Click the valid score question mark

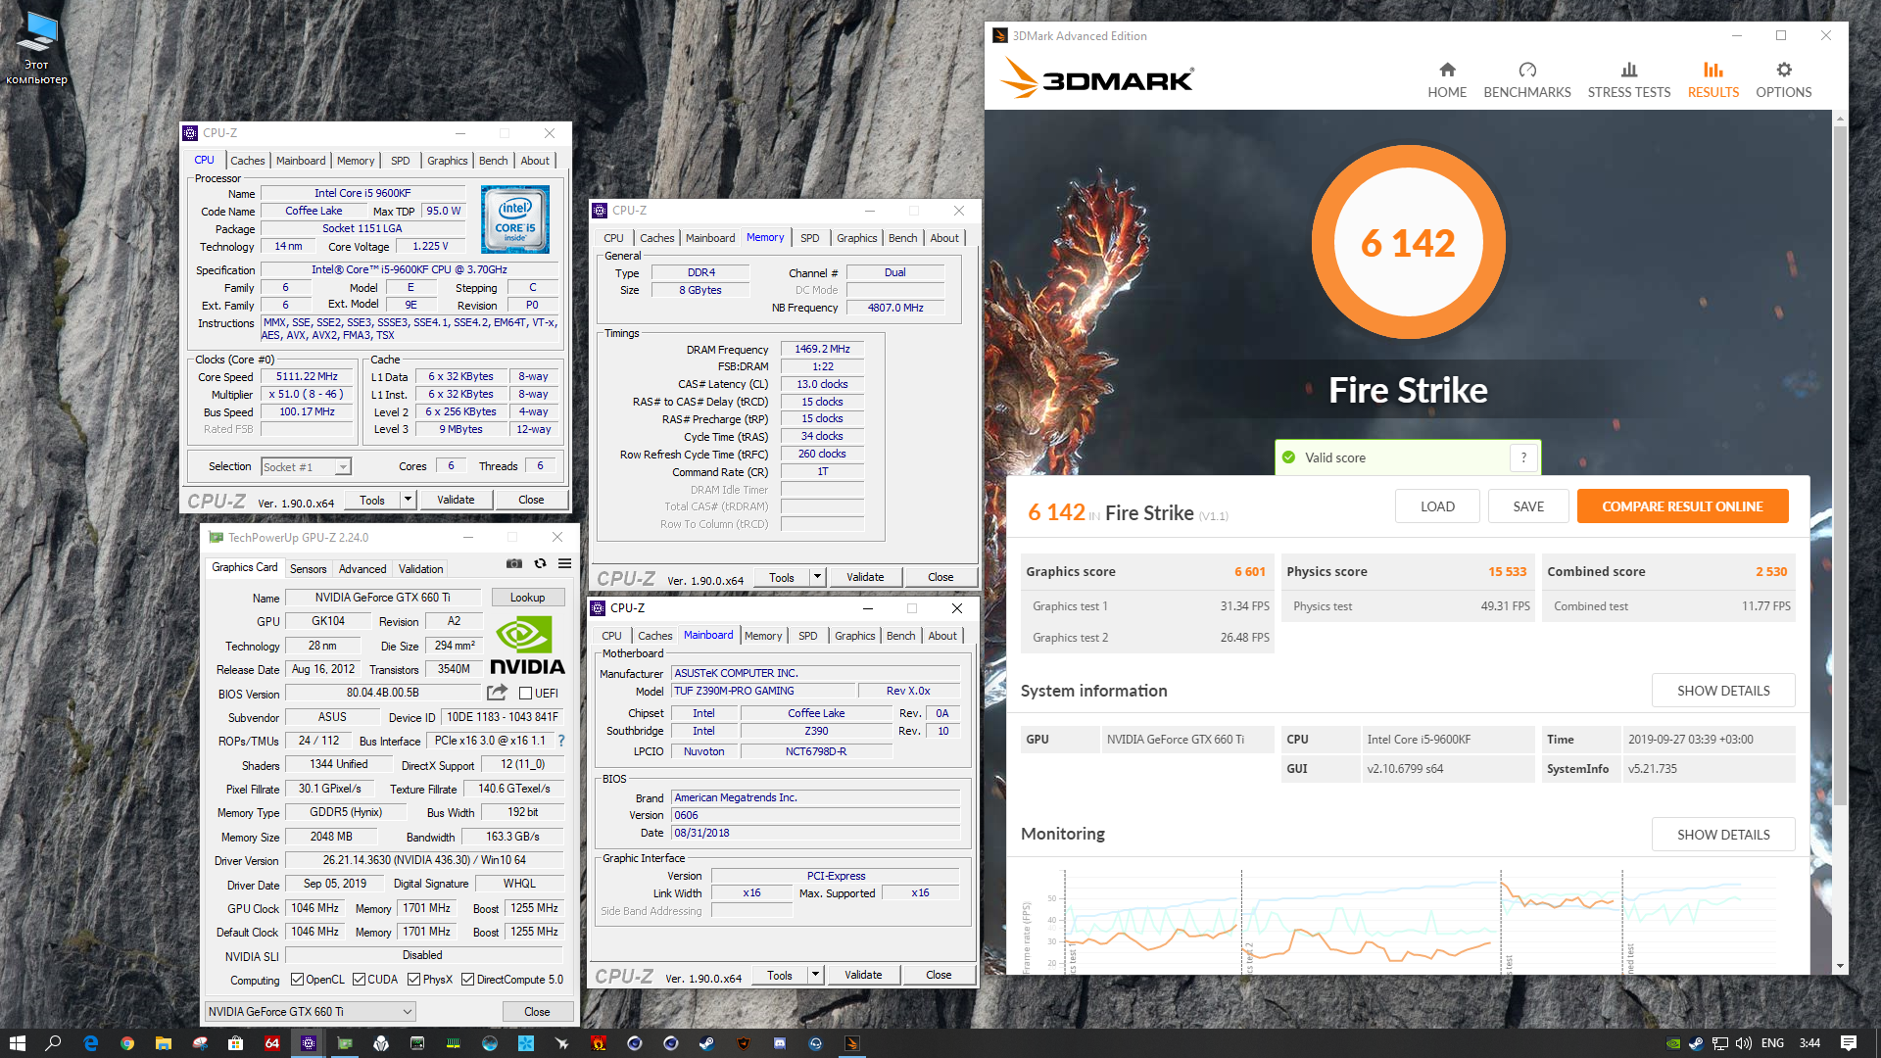(x=1523, y=457)
